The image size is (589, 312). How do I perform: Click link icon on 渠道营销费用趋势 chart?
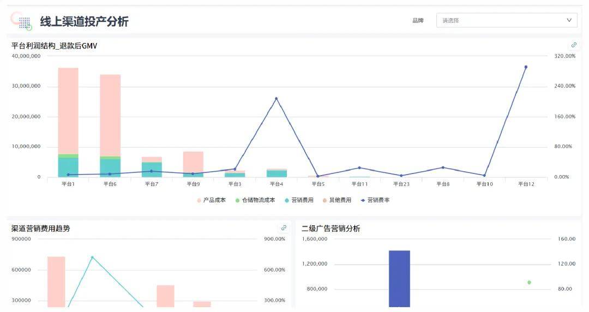tap(284, 228)
